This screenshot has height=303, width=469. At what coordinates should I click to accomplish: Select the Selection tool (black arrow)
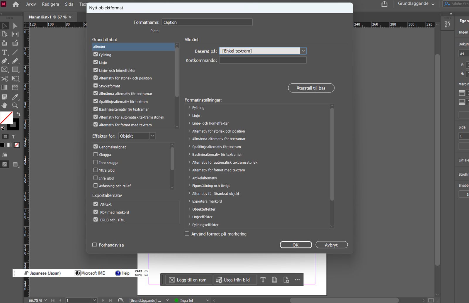5,26
